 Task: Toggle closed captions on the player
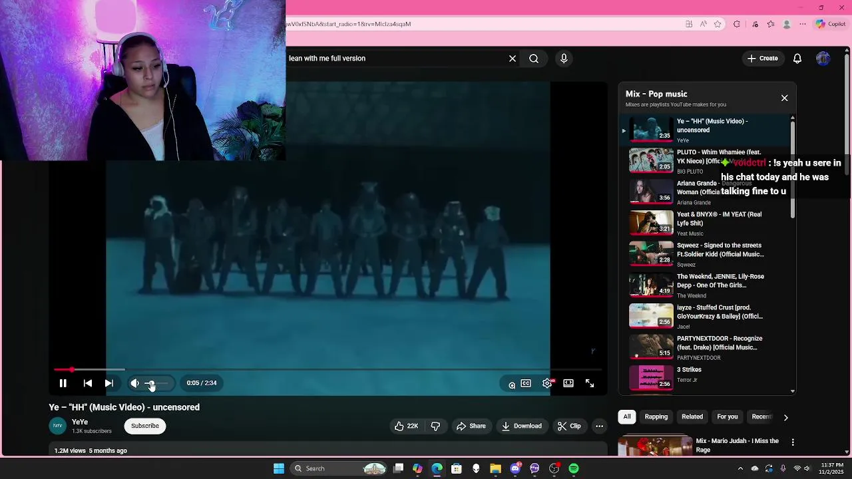(x=526, y=383)
